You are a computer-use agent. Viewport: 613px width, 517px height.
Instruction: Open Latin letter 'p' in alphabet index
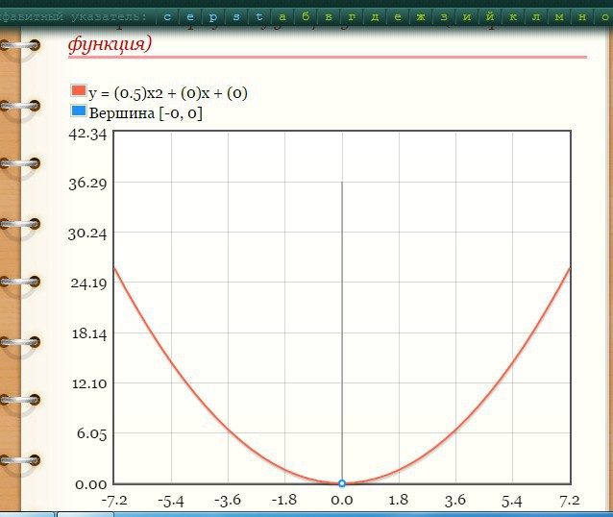[x=213, y=17]
